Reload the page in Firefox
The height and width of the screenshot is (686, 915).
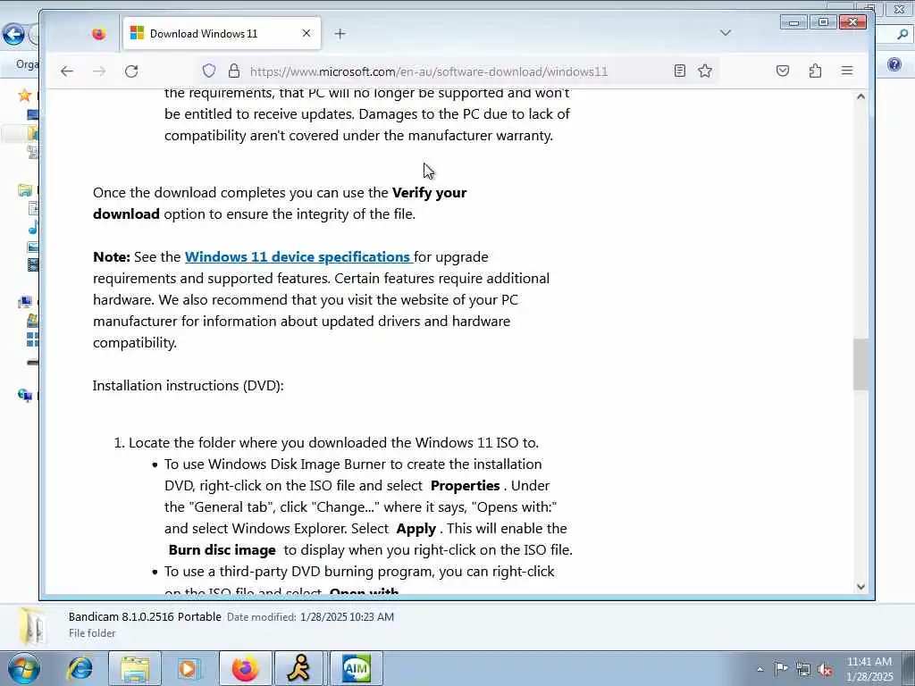click(131, 71)
